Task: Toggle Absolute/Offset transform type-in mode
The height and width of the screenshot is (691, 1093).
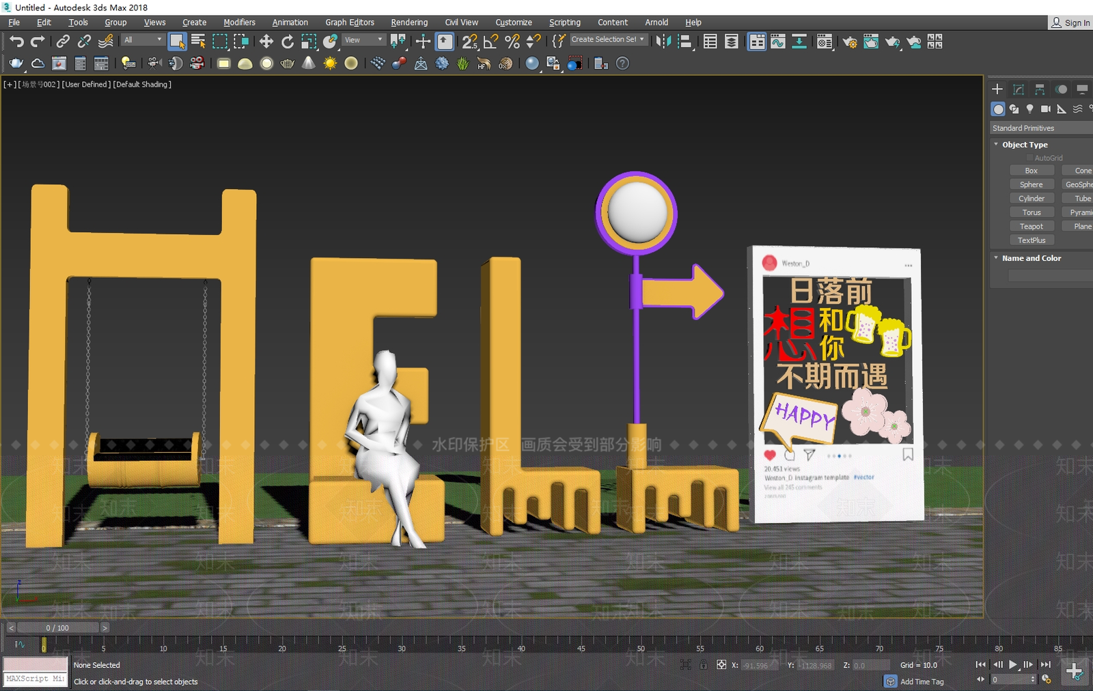Action: [721, 664]
